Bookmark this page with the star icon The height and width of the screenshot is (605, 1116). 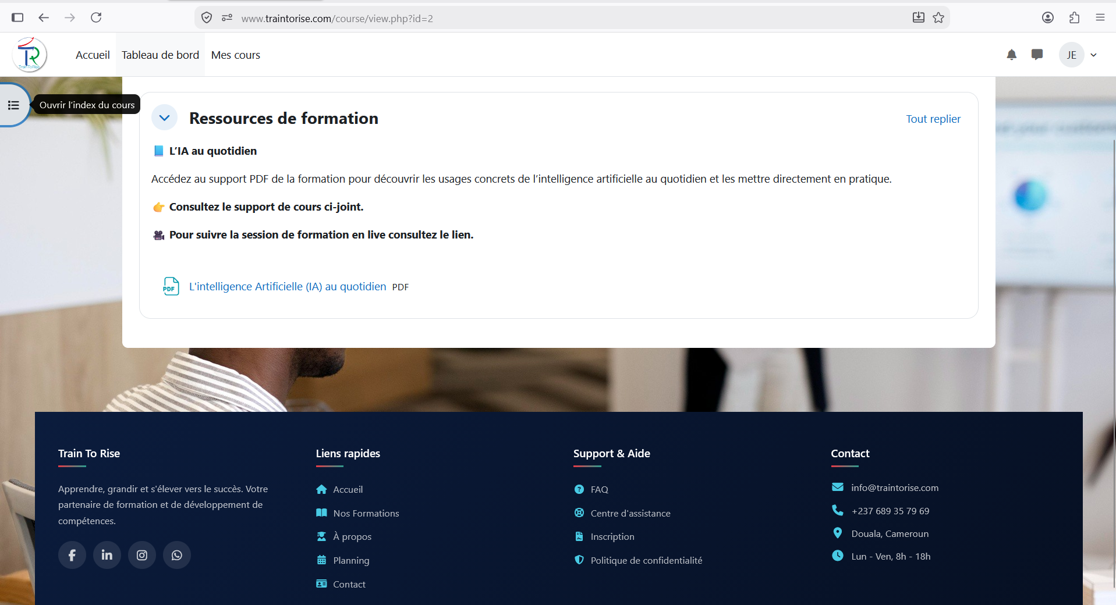[x=938, y=17]
